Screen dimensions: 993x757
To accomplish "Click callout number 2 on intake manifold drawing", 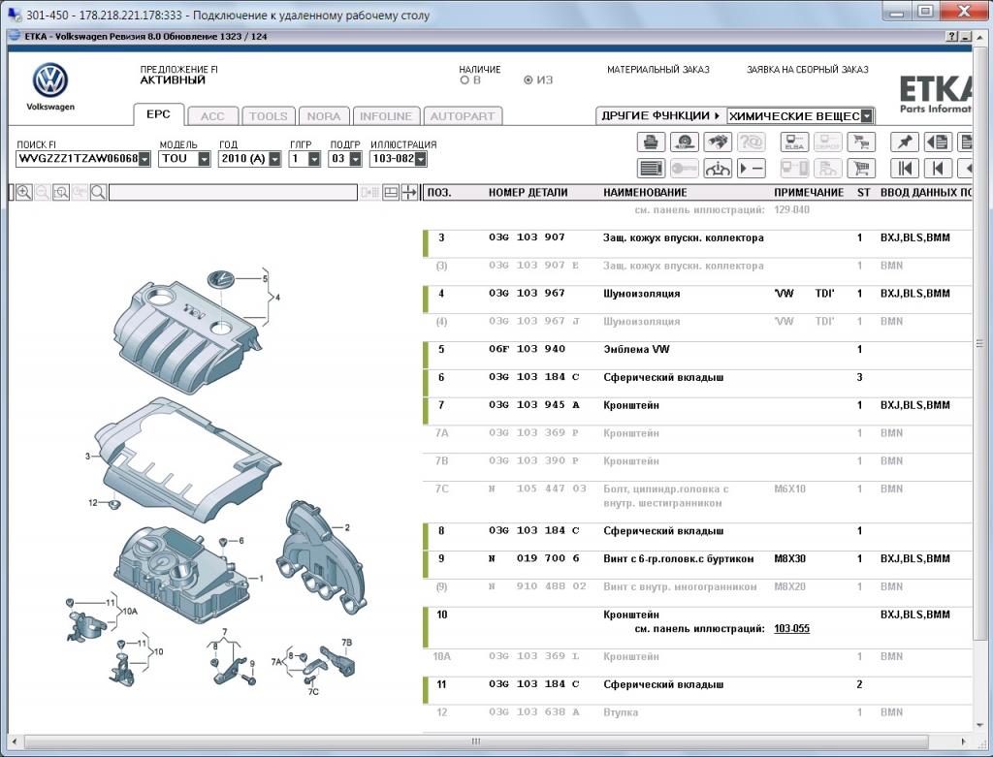I will (347, 527).
